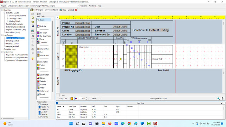
Task: Open the Windows menu
Action: pos(92,6)
